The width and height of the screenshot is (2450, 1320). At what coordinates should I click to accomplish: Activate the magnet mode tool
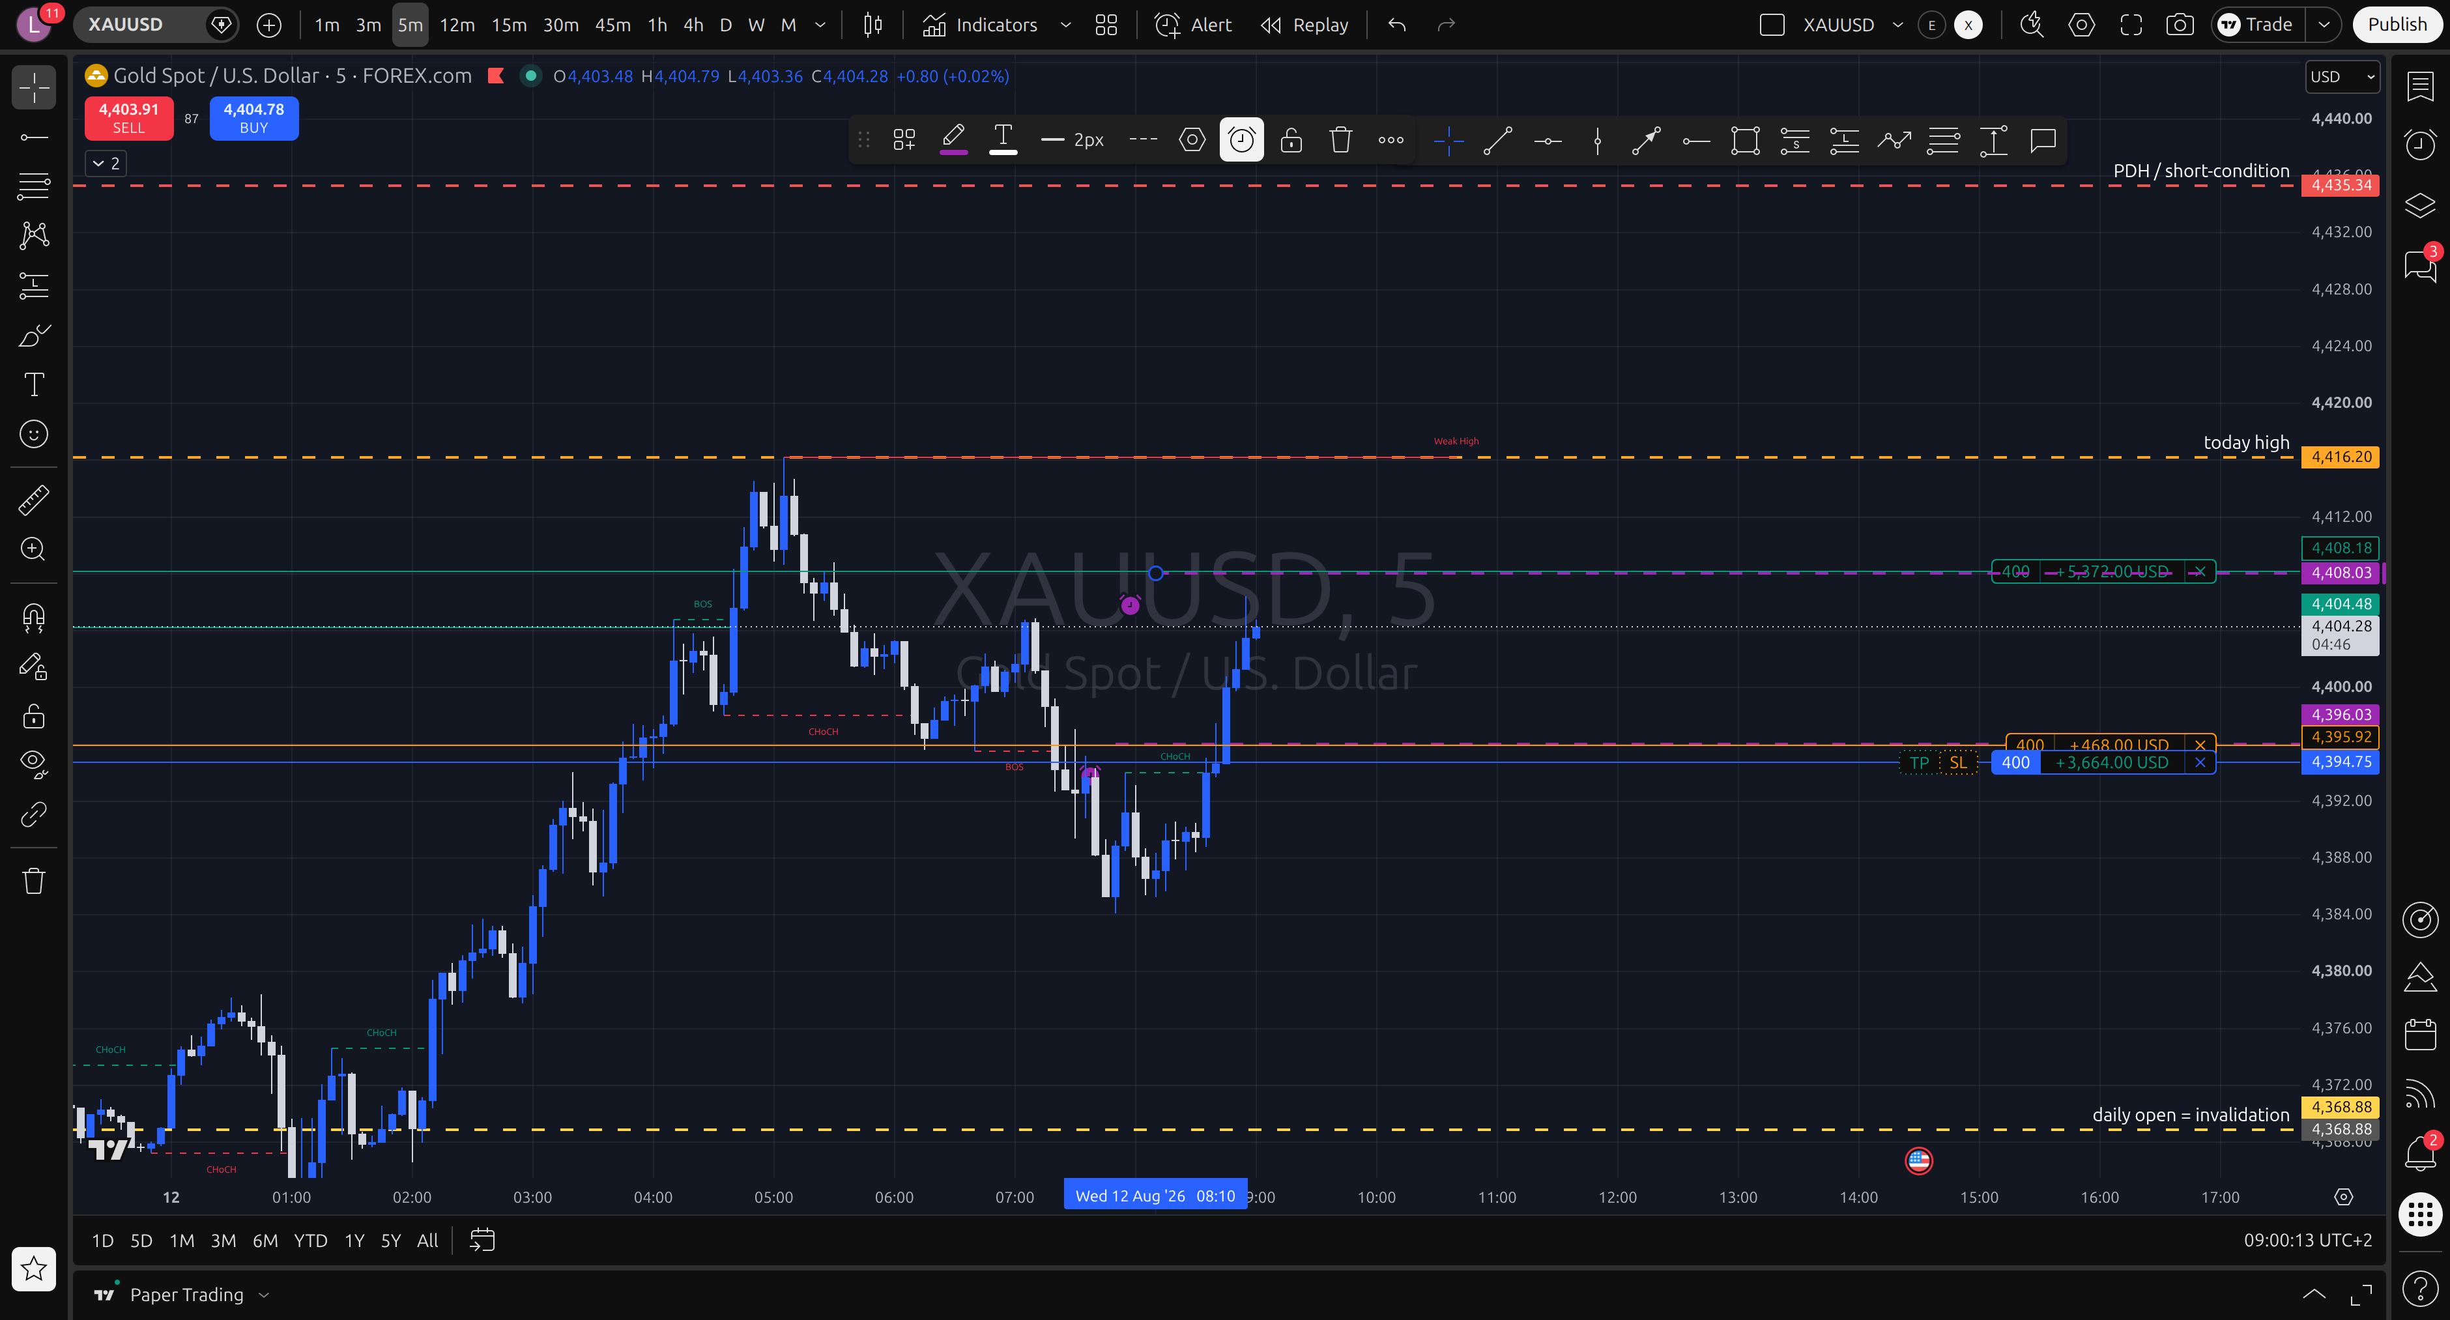[35, 618]
